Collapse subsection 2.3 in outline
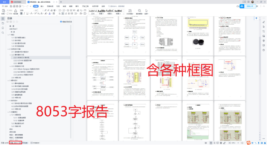 10,66
